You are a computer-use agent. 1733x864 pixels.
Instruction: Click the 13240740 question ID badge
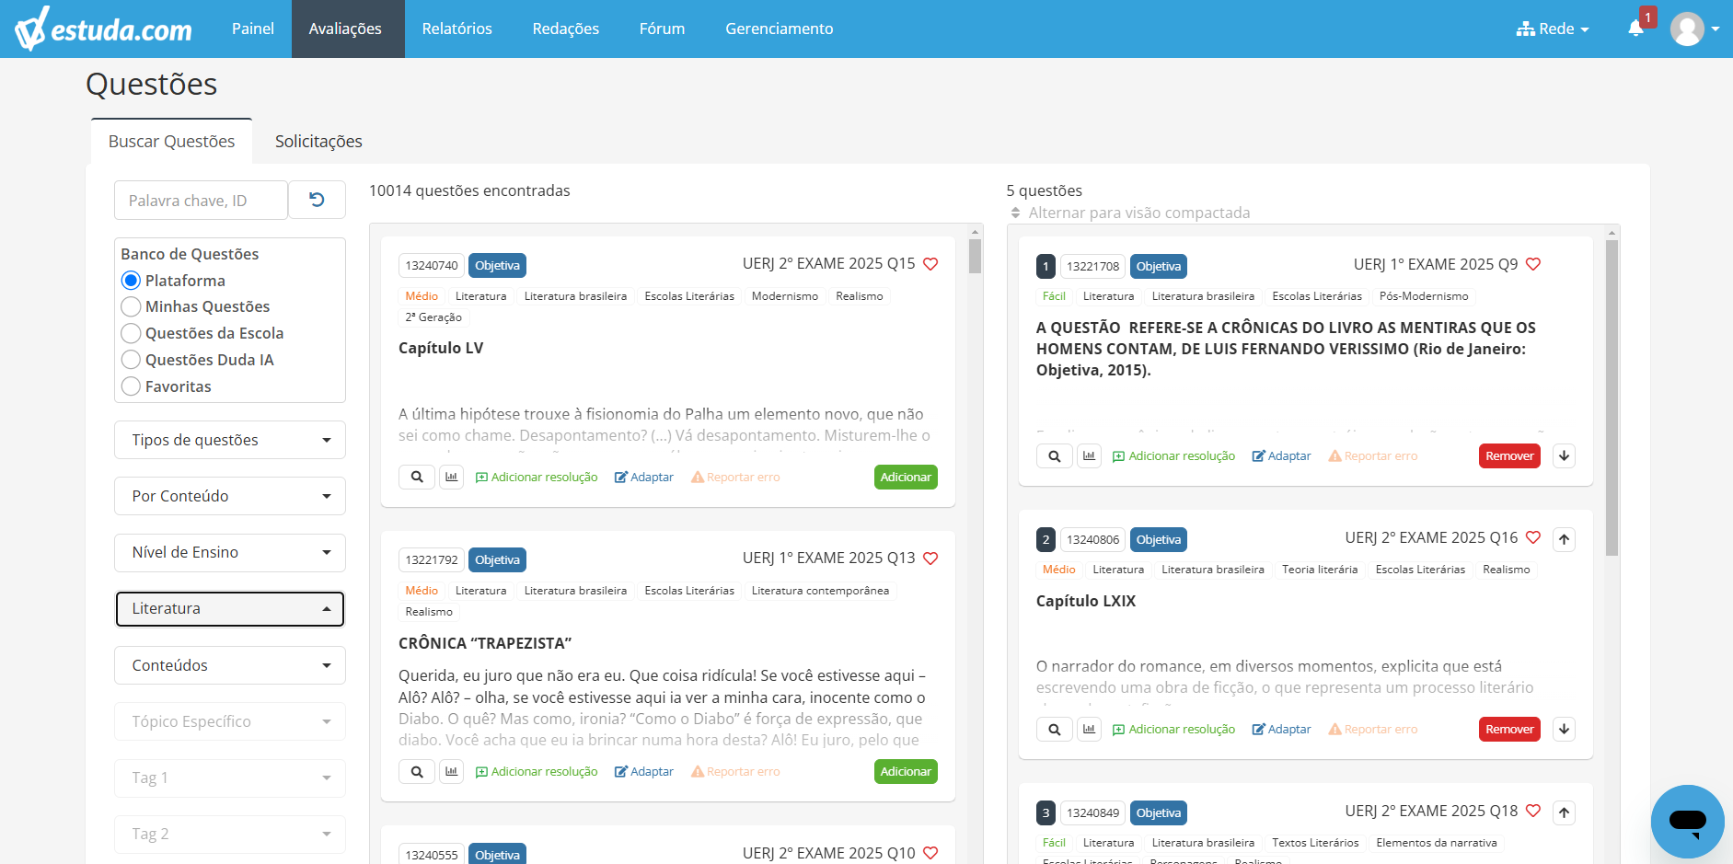tap(432, 265)
